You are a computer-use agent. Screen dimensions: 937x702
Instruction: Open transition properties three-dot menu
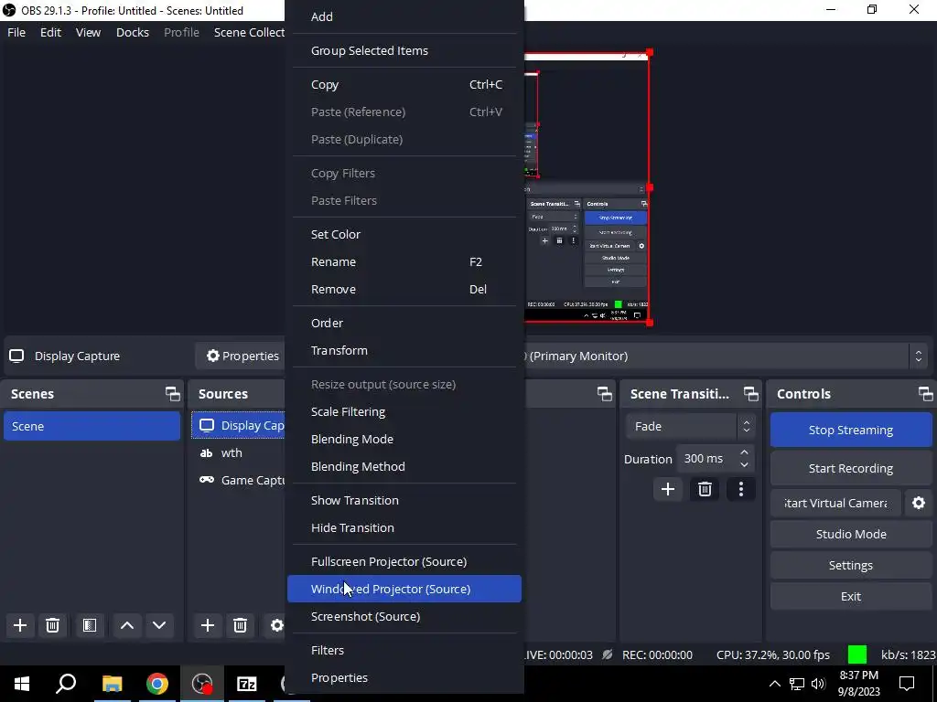(741, 490)
